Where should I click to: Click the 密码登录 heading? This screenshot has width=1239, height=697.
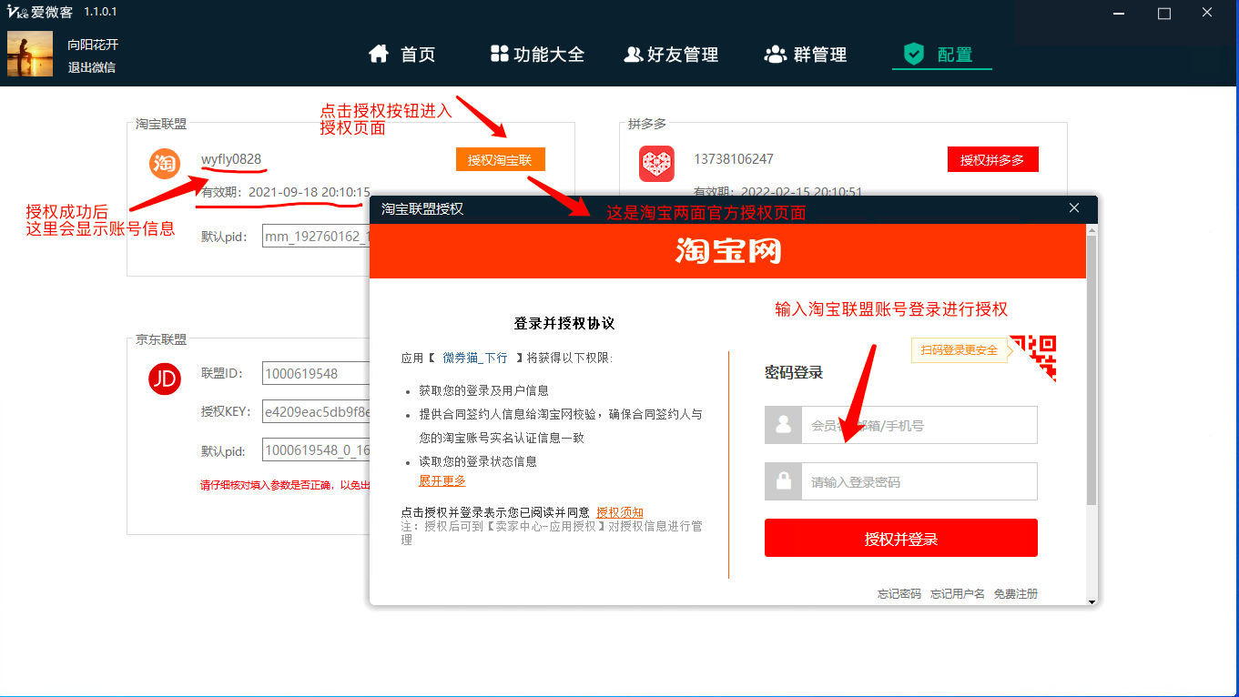click(794, 372)
